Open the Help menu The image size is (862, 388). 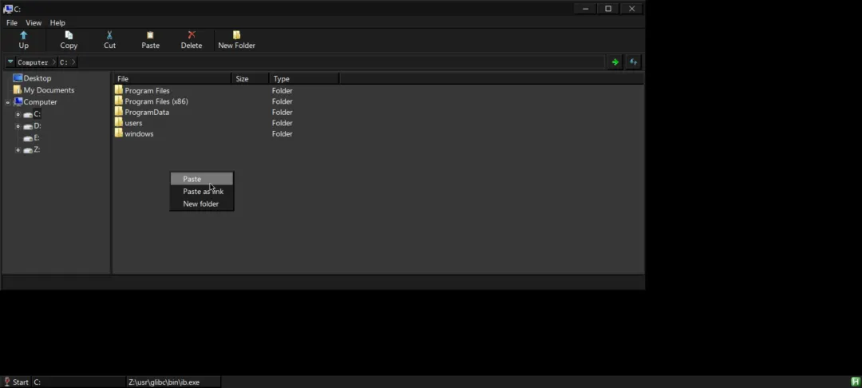[x=57, y=22]
